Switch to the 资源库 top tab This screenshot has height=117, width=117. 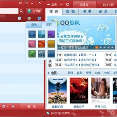tap(84, 5)
